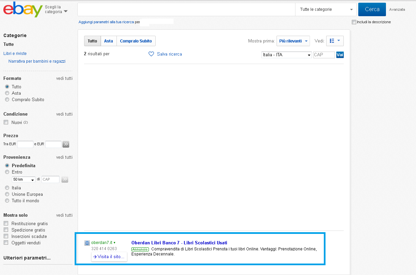Open Narrativa per bambini e ragazzi
The height and width of the screenshot is (275, 416).
[x=37, y=61]
